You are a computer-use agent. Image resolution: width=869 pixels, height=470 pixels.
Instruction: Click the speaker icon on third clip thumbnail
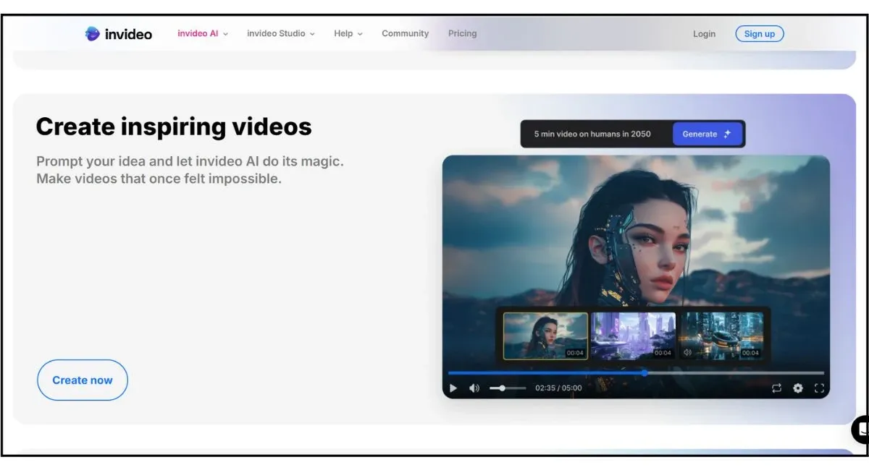click(687, 353)
